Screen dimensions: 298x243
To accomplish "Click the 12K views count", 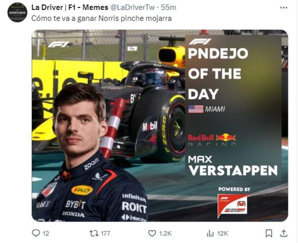I will pyautogui.click(x=222, y=233).
